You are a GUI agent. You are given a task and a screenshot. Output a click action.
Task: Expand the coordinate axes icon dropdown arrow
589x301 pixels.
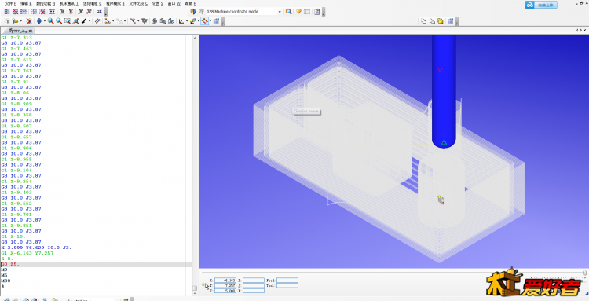(186, 21)
